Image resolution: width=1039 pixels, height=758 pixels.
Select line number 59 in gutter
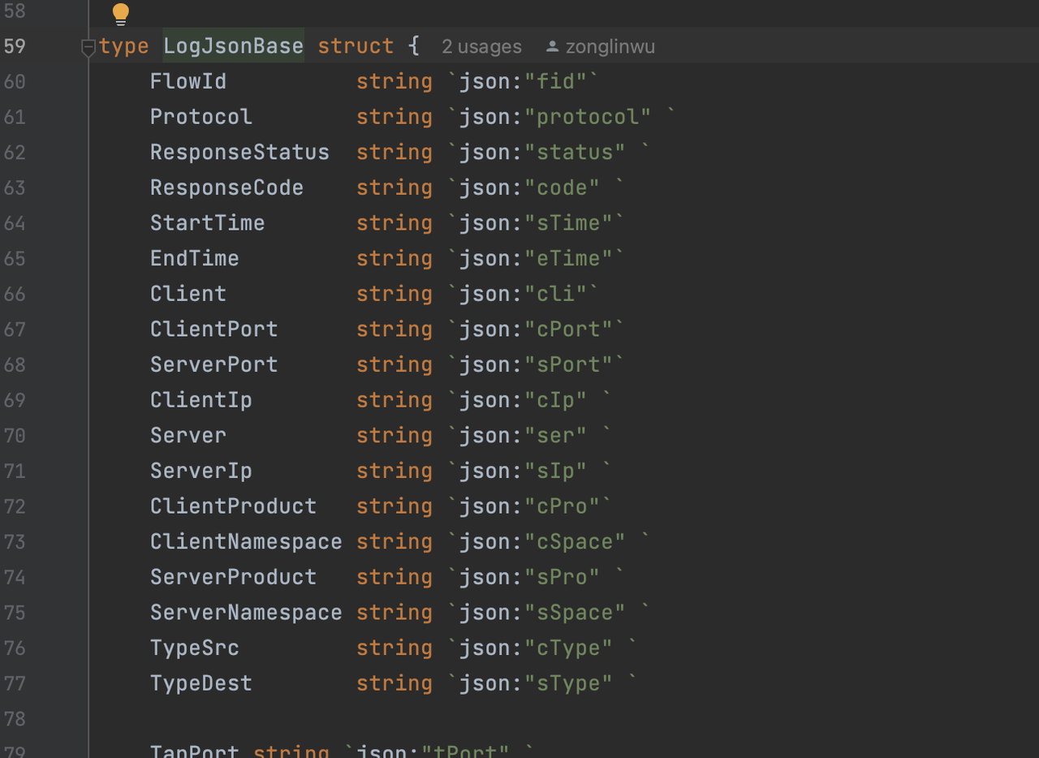[x=15, y=45]
